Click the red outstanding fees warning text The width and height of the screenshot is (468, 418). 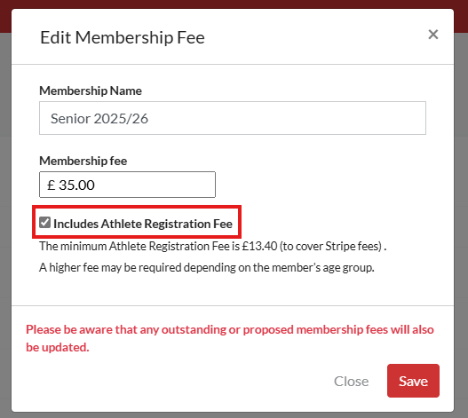tap(230, 338)
